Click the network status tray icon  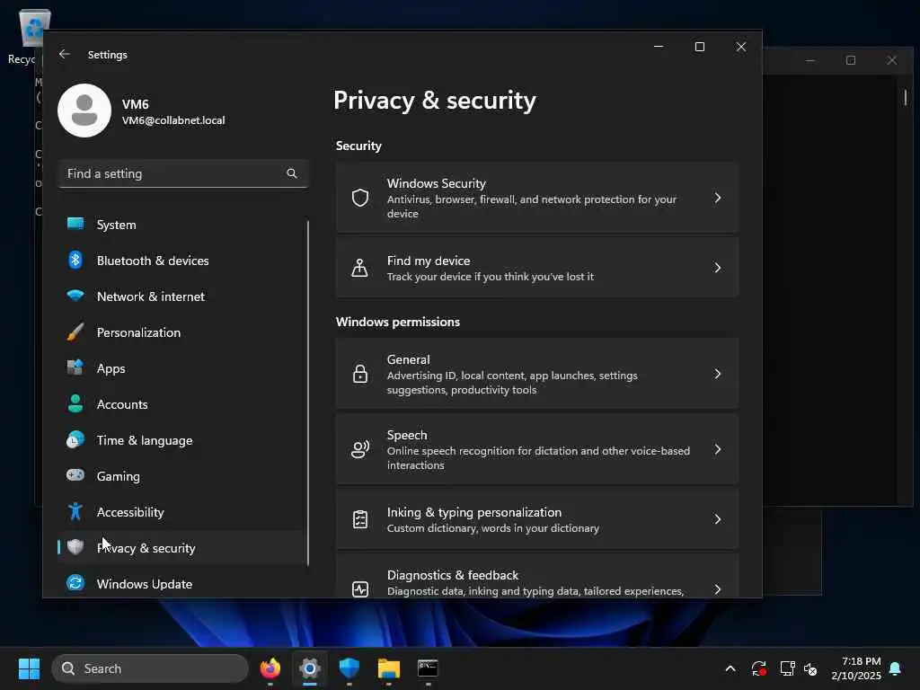coord(787,668)
